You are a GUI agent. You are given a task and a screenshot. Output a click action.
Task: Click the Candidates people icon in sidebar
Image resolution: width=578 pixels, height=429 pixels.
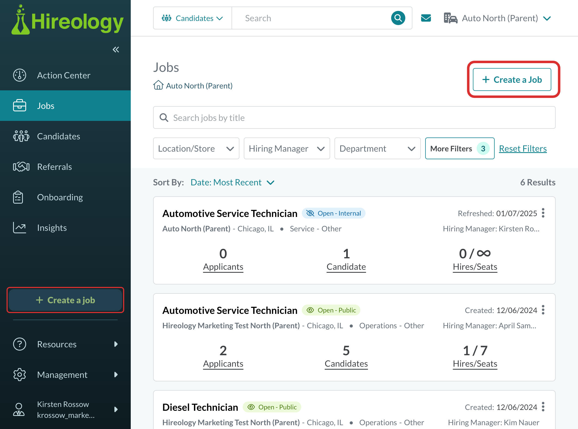[21, 136]
